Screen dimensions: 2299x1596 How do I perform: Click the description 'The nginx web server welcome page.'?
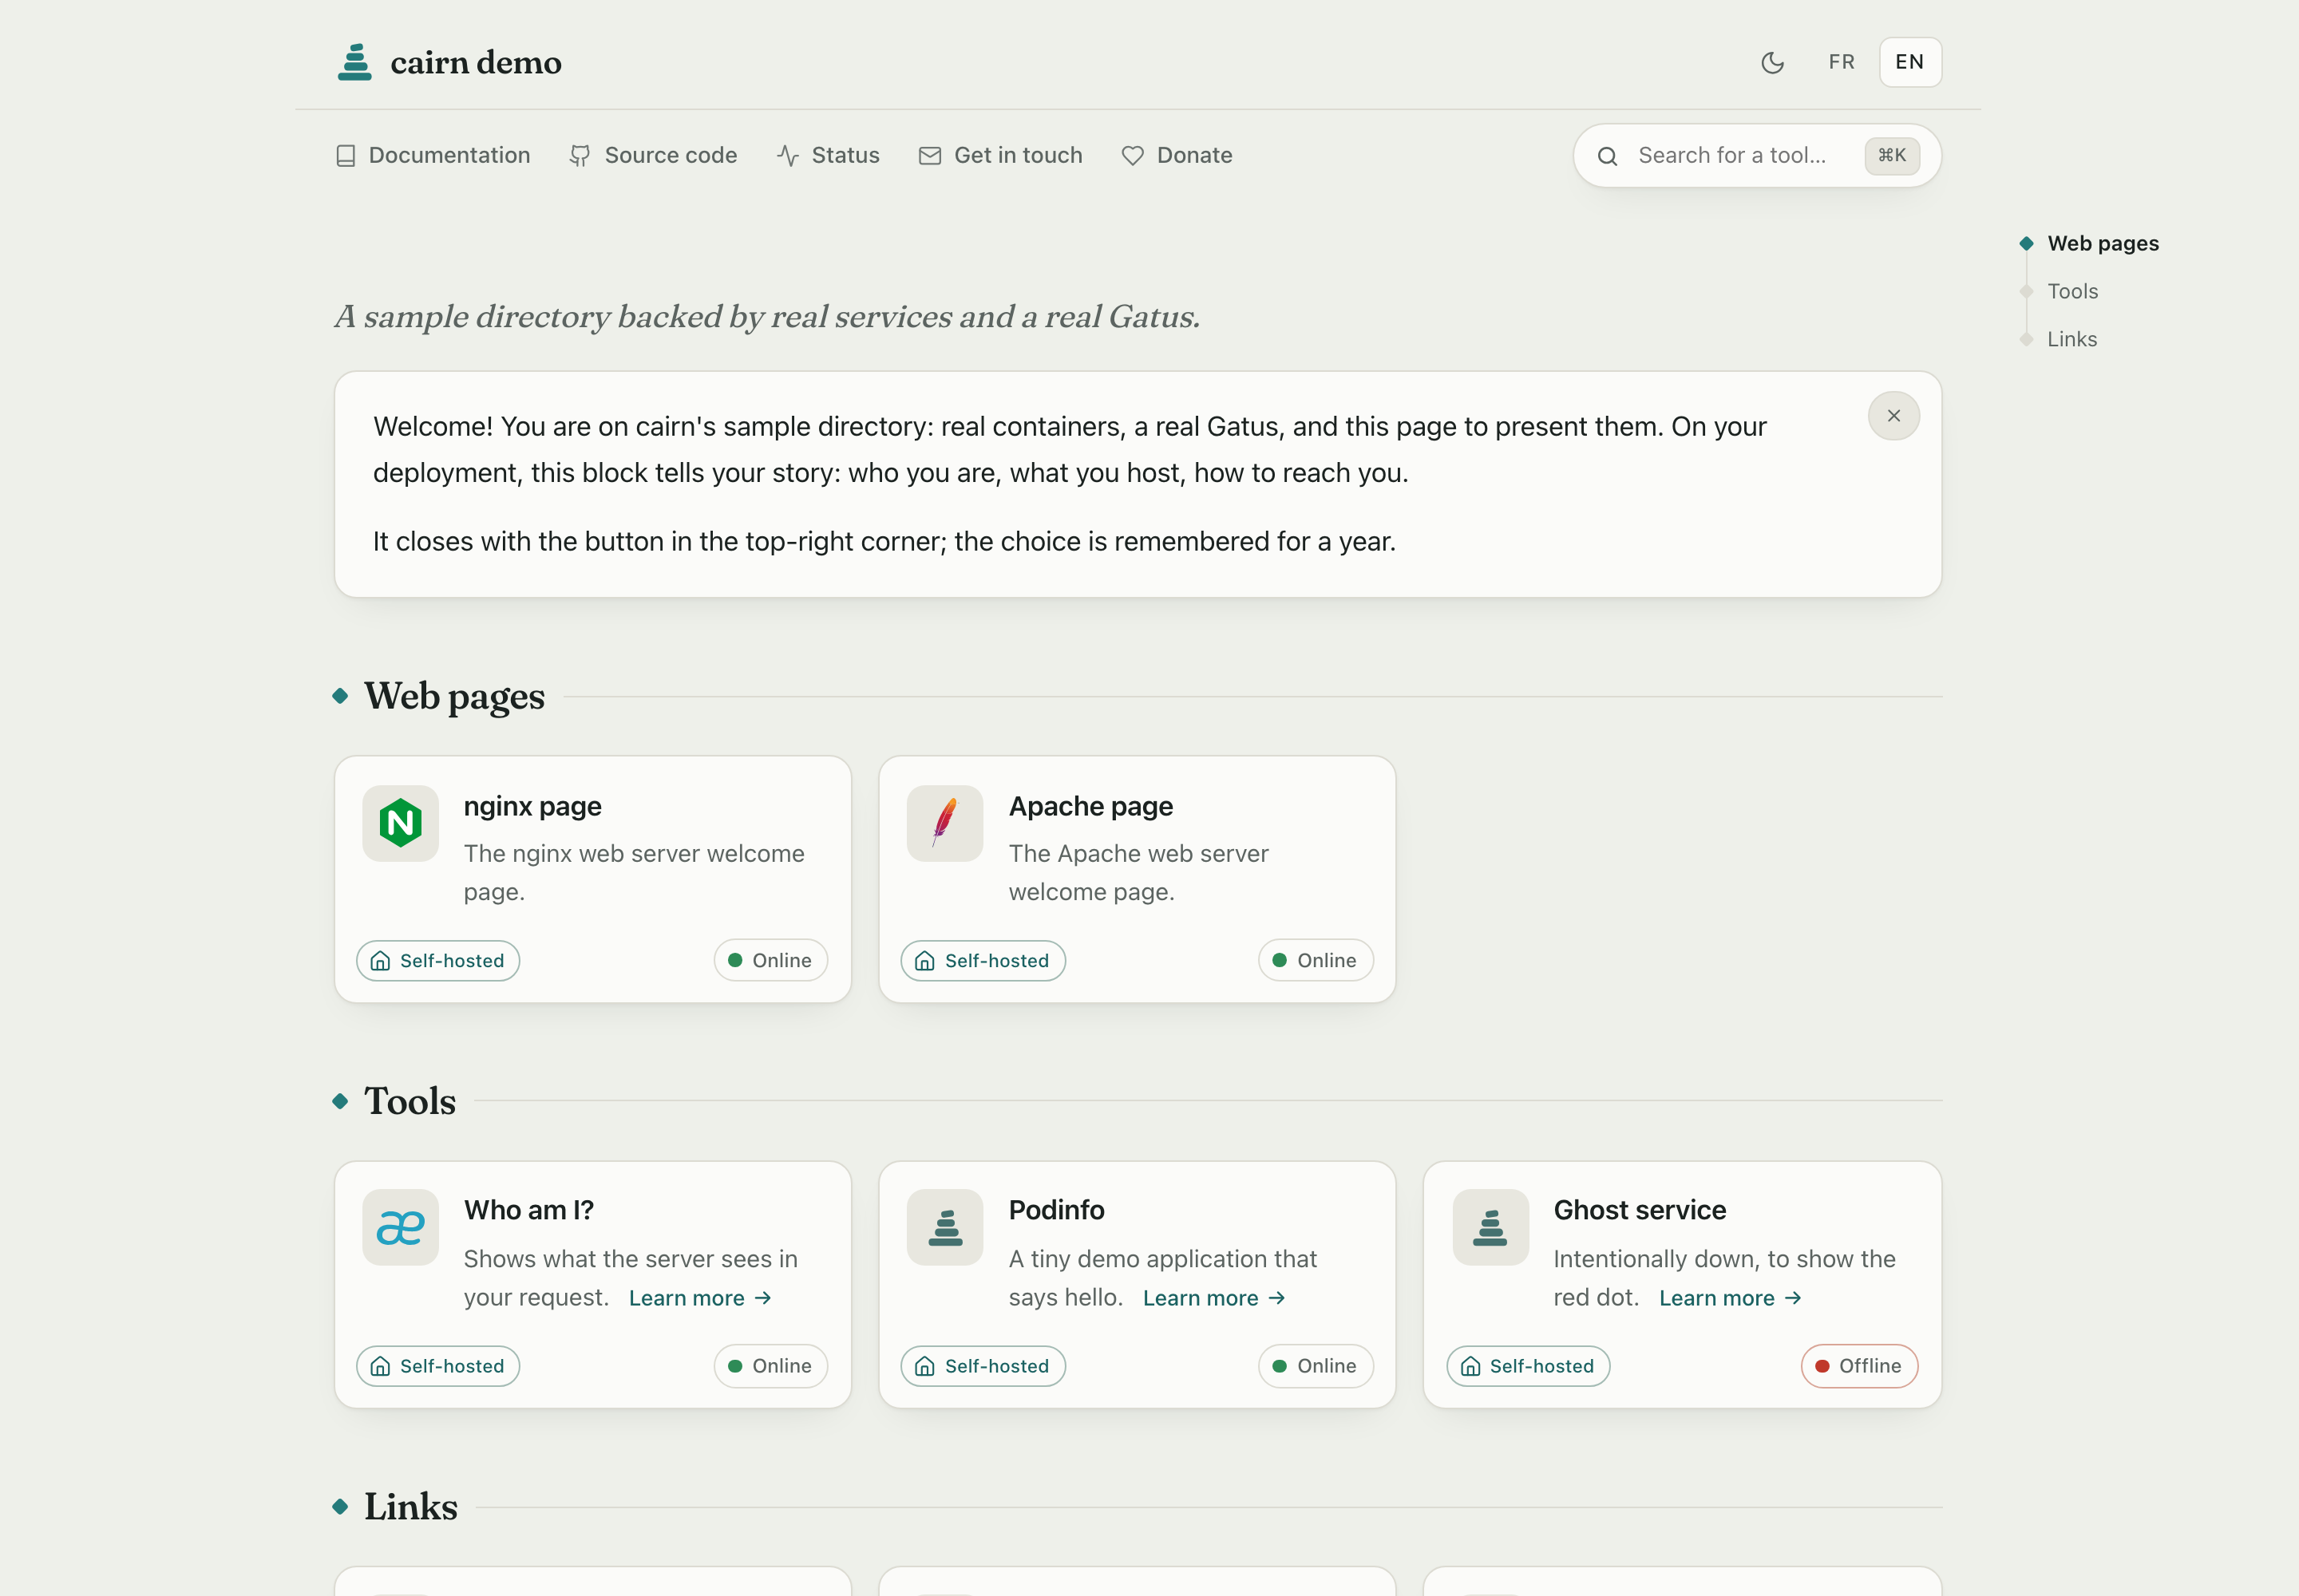(x=635, y=872)
